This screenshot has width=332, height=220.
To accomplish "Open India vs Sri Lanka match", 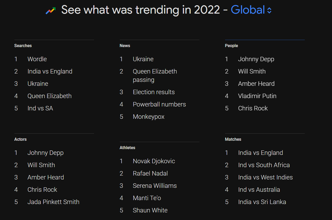I will (x=262, y=202).
